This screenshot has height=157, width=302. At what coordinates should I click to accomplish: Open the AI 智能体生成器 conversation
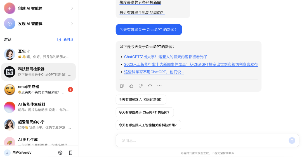(39, 107)
